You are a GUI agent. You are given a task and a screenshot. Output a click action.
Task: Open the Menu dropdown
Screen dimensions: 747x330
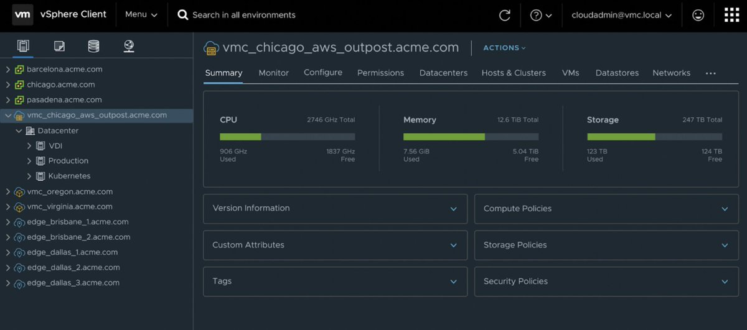pyautogui.click(x=141, y=14)
